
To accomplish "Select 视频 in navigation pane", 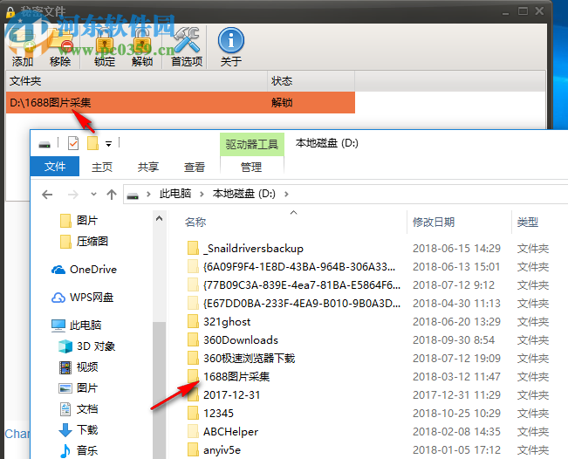I will click(x=79, y=367).
